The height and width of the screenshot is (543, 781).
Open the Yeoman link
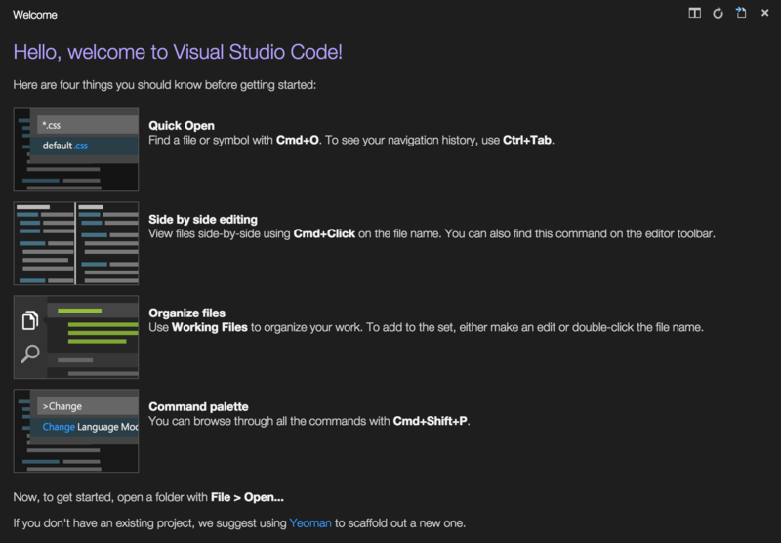pos(310,523)
